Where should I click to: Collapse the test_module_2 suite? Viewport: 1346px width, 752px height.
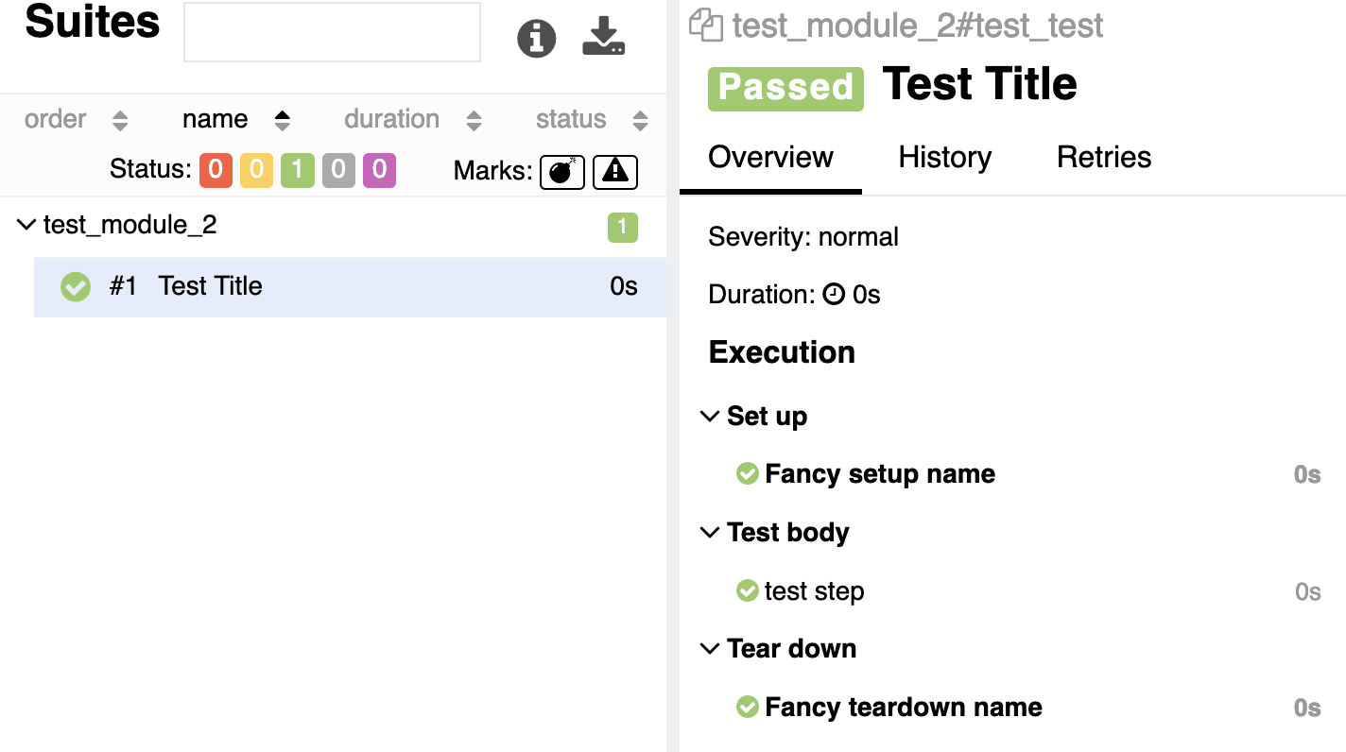(x=26, y=225)
